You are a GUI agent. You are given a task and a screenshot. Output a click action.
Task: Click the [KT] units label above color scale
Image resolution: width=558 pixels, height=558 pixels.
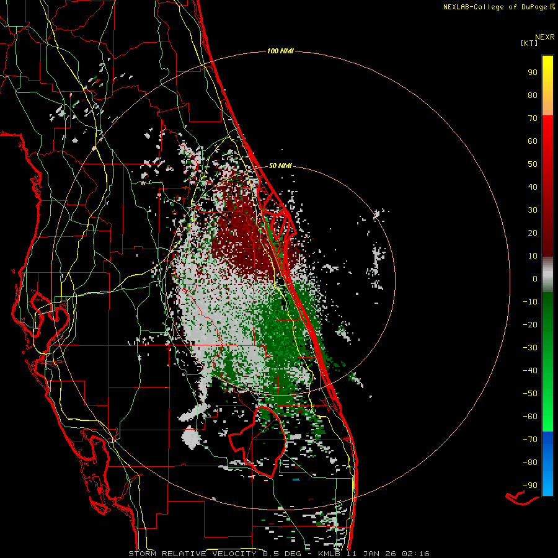pos(529,43)
